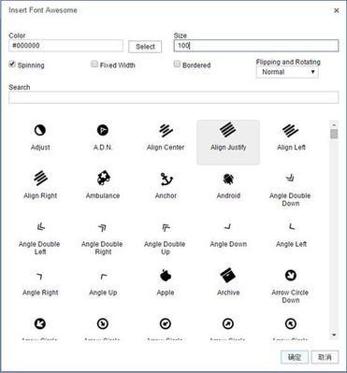Select the Android icon

click(228, 179)
